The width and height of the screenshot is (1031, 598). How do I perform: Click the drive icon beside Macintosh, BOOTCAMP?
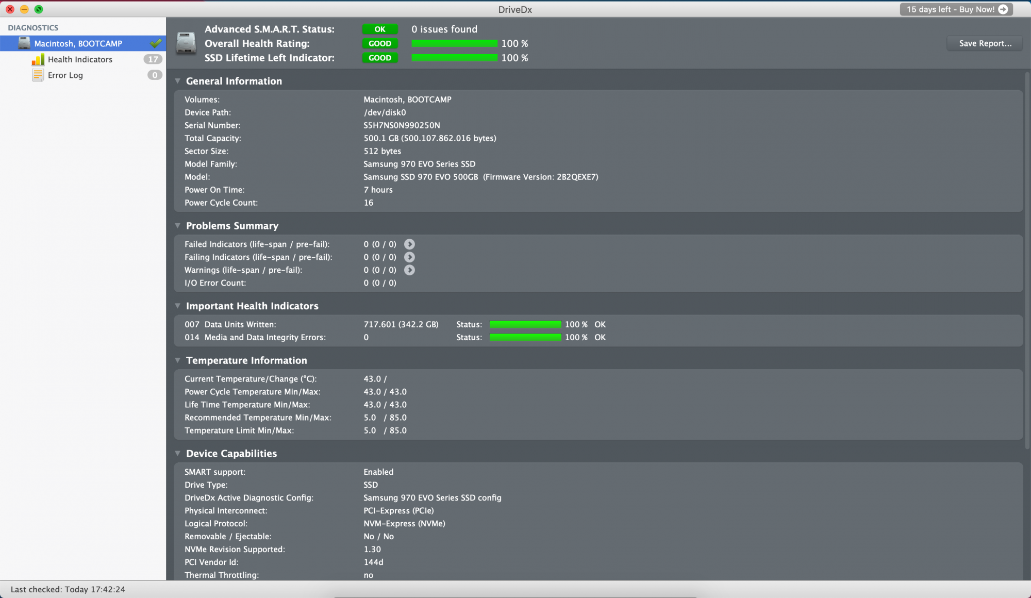[x=24, y=43]
